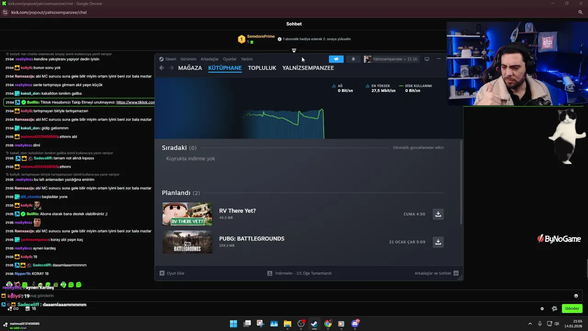Screen dimensions: 588x331
Task: Open the TikTok link in BotRix message
Action: point(135,102)
